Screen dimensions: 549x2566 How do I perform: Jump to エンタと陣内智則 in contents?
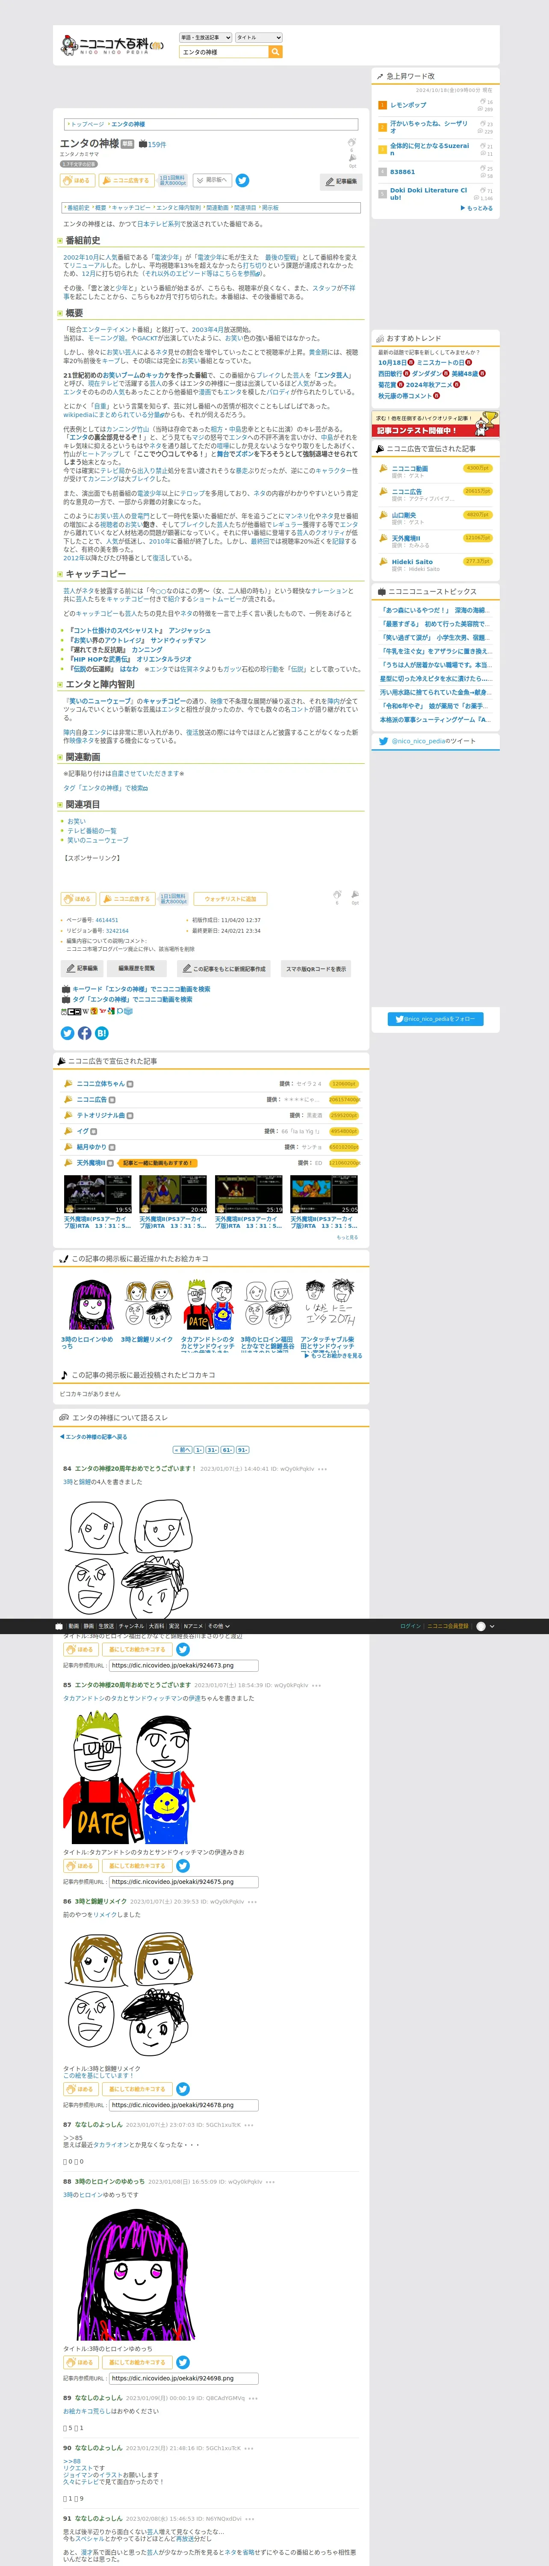tap(178, 208)
